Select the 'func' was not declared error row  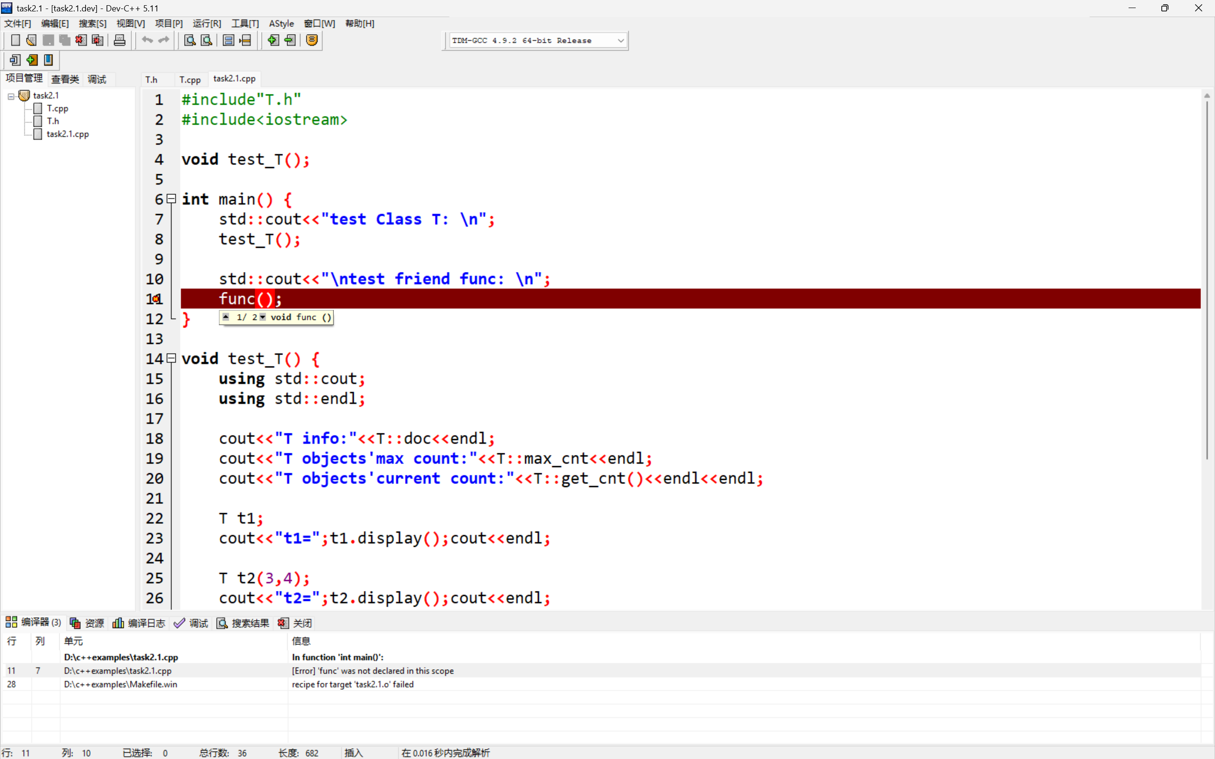[373, 671]
